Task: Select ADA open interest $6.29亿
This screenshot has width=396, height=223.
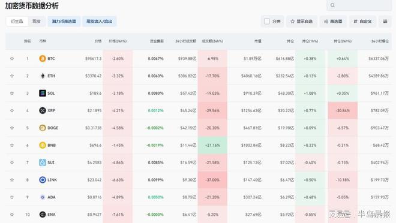Action: [x=287, y=197]
